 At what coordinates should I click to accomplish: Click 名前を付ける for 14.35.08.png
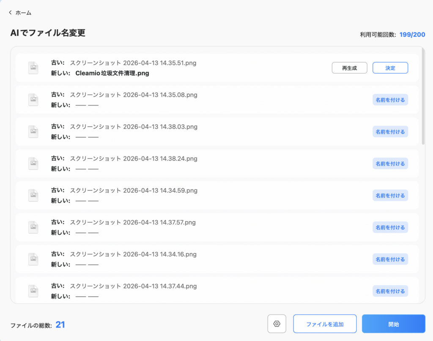click(x=390, y=100)
